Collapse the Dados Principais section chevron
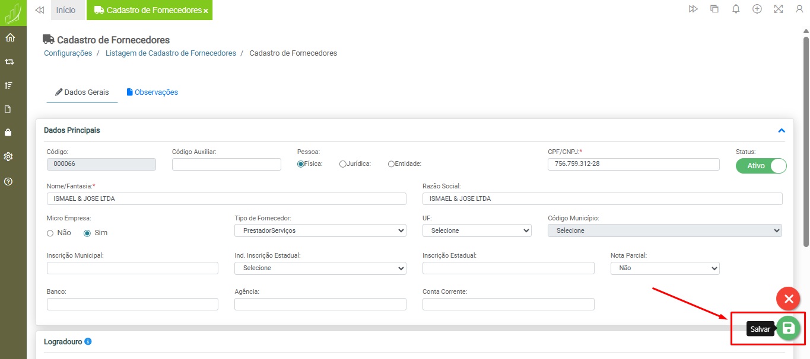 [782, 130]
